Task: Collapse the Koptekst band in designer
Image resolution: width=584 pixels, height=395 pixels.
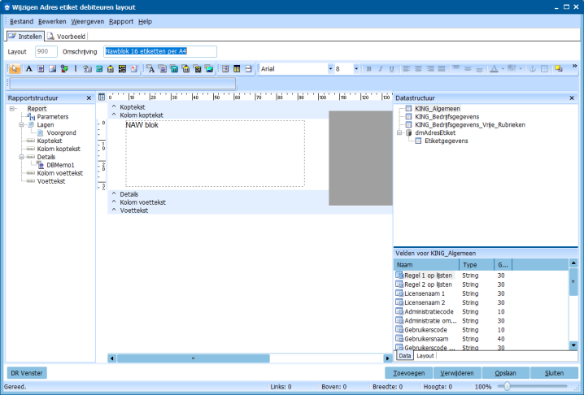Action: pyautogui.click(x=113, y=107)
